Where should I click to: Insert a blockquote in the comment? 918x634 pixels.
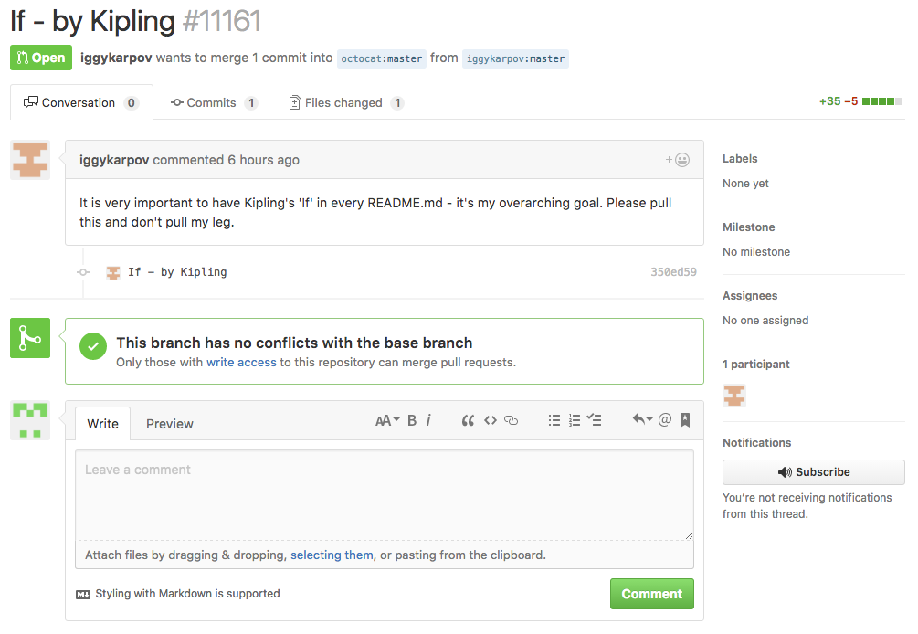pyautogui.click(x=468, y=420)
